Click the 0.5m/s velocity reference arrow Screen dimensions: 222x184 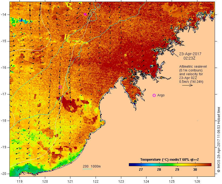click(187, 85)
